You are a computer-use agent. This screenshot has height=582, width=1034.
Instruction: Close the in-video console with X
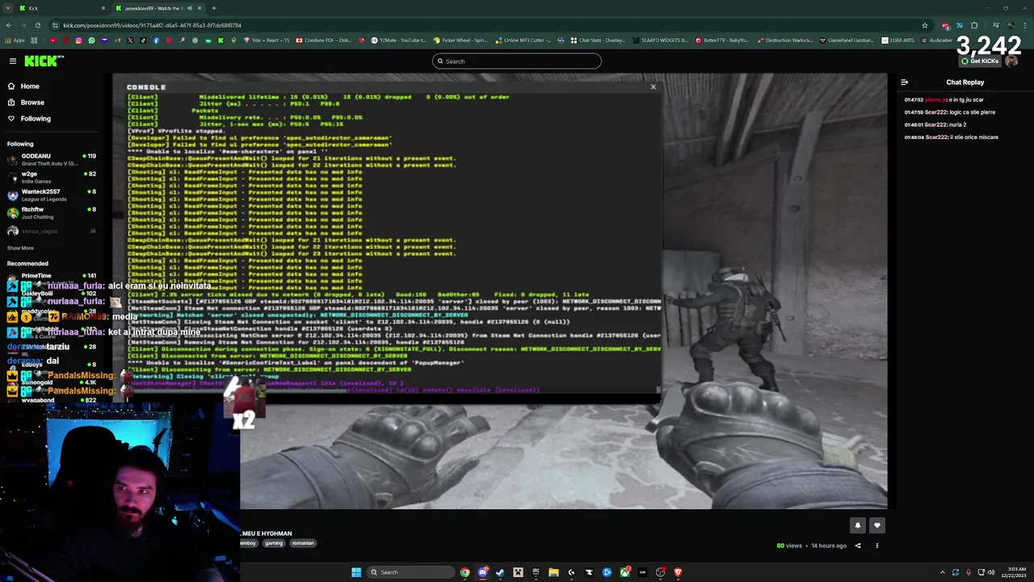(x=653, y=86)
